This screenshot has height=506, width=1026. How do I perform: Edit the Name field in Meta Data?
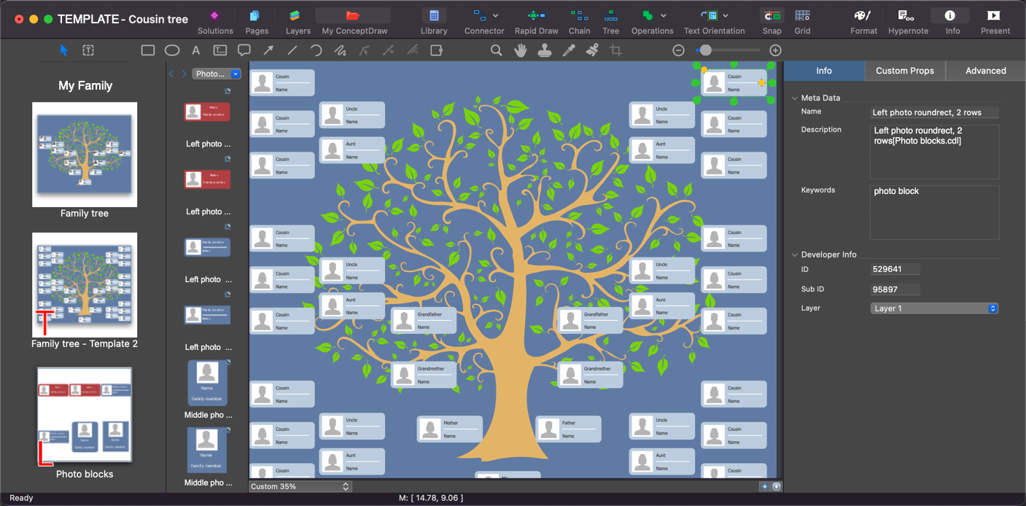(935, 112)
